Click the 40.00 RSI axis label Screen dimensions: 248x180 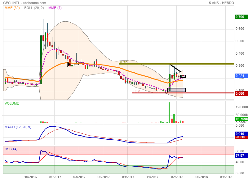click(240, 162)
